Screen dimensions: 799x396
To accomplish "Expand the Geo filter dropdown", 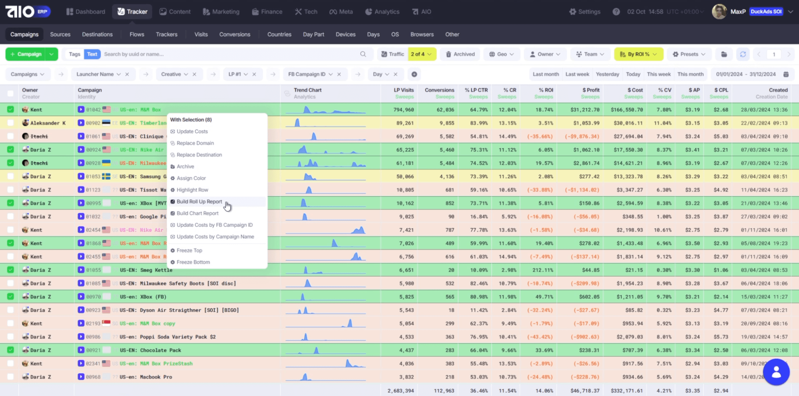I will tap(502, 54).
